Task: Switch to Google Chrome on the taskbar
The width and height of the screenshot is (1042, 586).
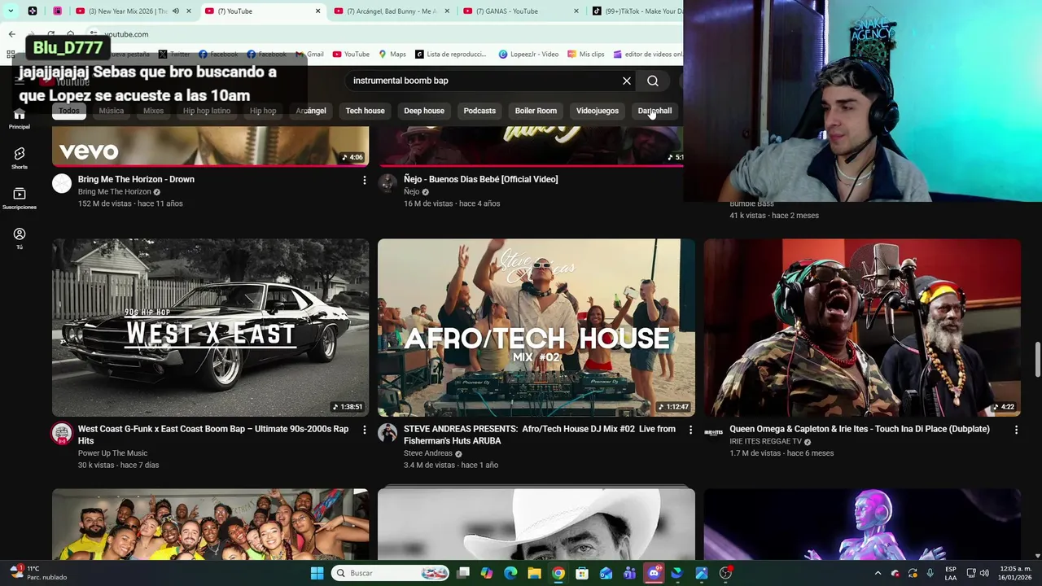Action: click(x=558, y=573)
